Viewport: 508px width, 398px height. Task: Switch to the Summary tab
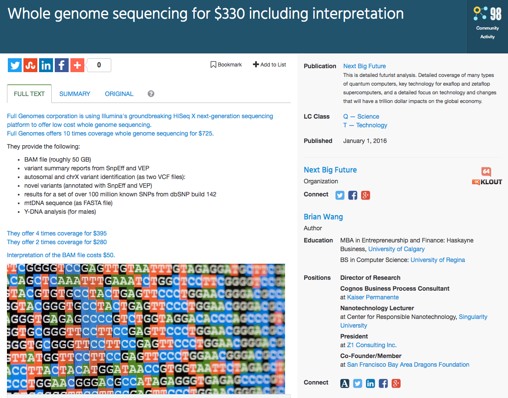pos(75,94)
